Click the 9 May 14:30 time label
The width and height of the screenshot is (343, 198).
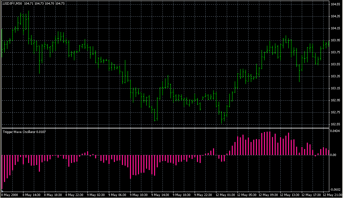160,195
